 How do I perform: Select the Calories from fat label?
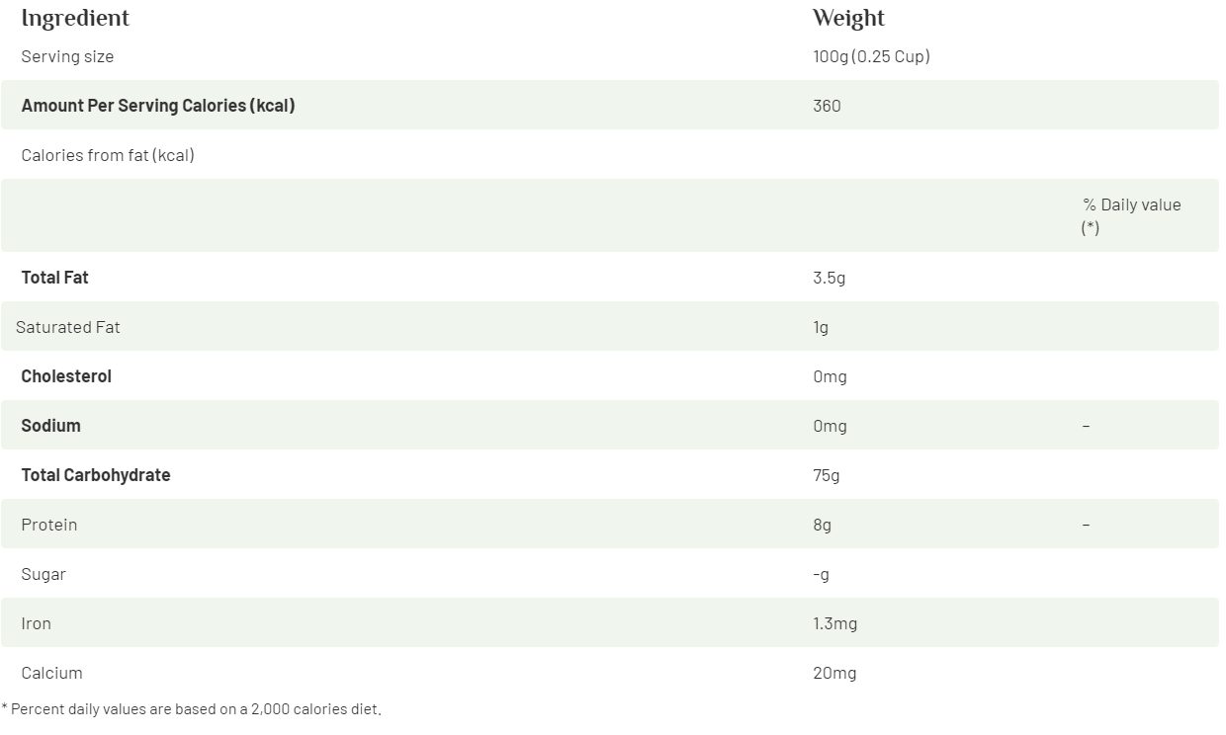108,155
